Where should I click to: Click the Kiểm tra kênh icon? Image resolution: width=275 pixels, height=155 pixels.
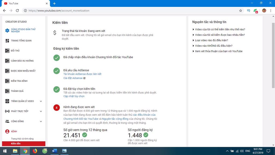[7, 81]
